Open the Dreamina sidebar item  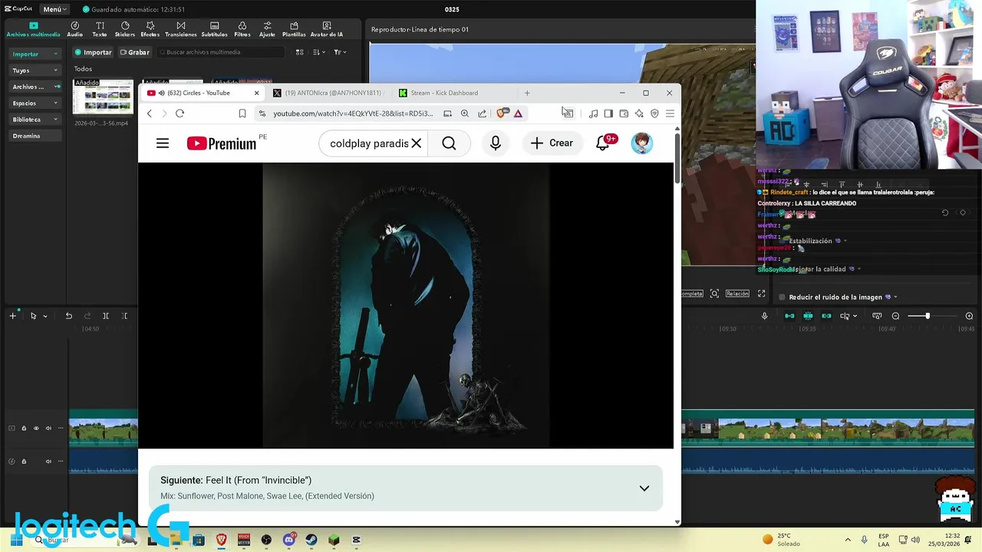pos(35,136)
